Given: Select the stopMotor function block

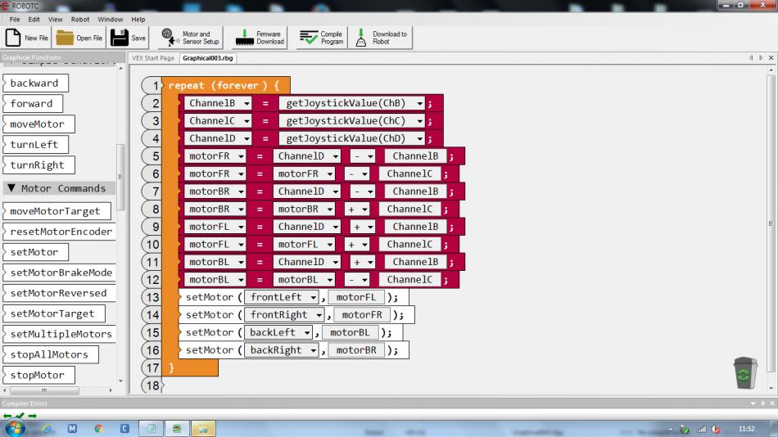Looking at the screenshot, I should point(38,375).
